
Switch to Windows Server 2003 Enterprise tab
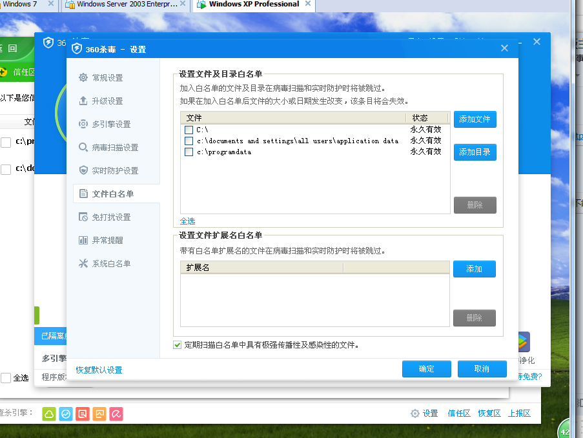coord(125,5)
